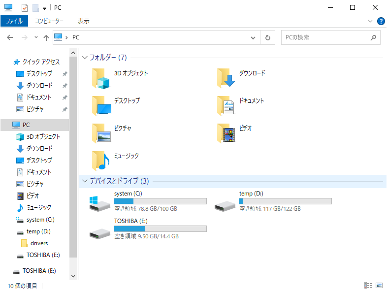Select PC in navigation pane
This screenshot has height=292, width=387.
(35, 125)
